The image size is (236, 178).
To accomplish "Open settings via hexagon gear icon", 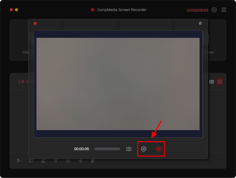I will (x=214, y=10).
